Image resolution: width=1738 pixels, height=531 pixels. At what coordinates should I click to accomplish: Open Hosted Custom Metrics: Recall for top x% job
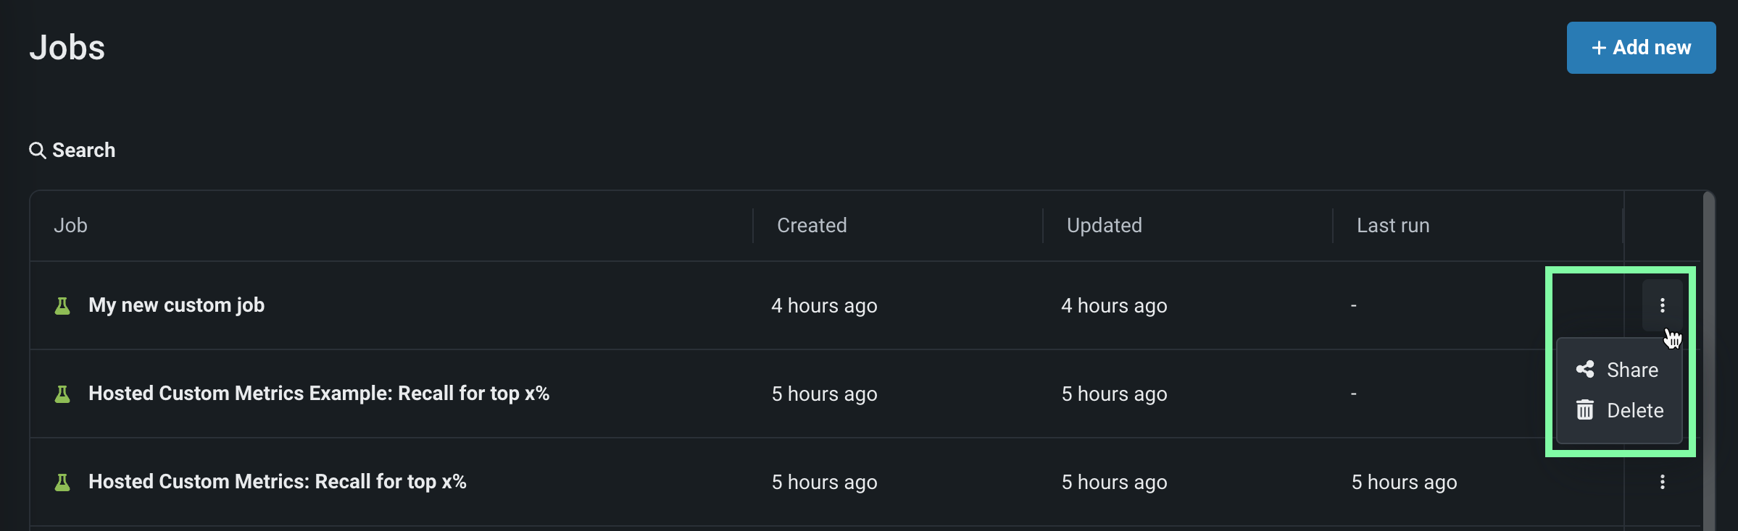[x=277, y=482]
